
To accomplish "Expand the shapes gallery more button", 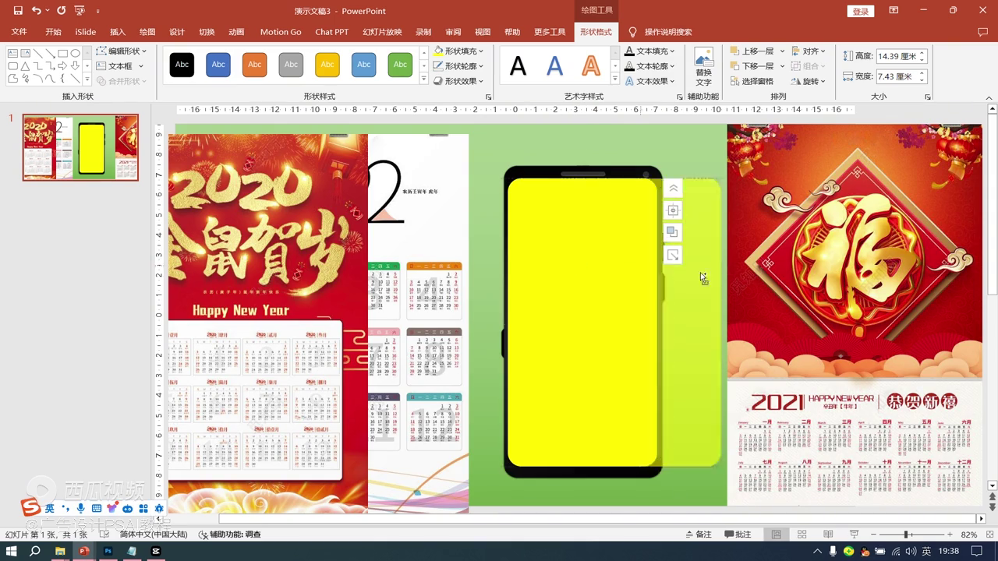I will click(x=87, y=79).
